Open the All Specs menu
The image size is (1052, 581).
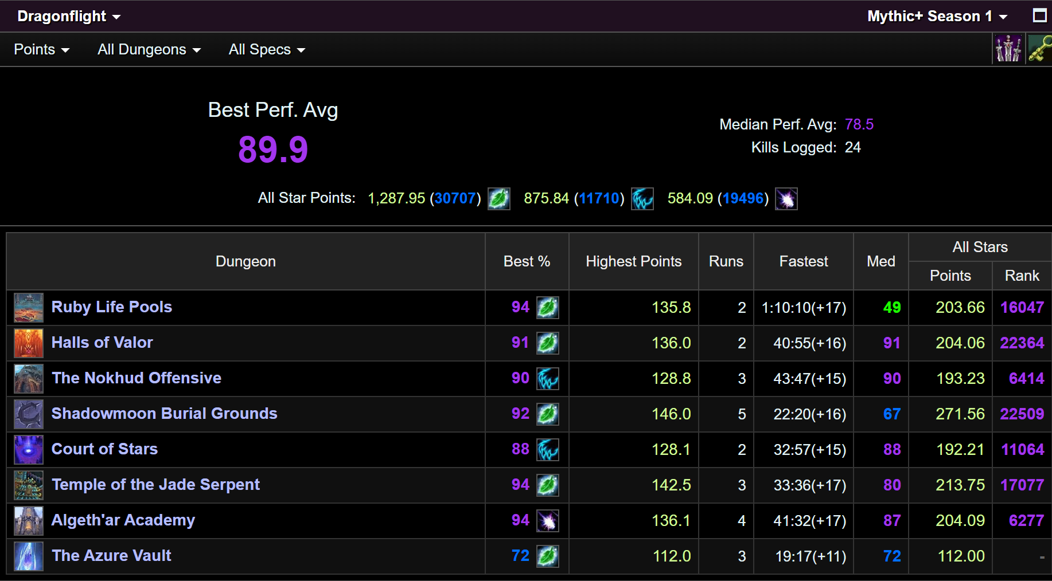pyautogui.click(x=267, y=49)
